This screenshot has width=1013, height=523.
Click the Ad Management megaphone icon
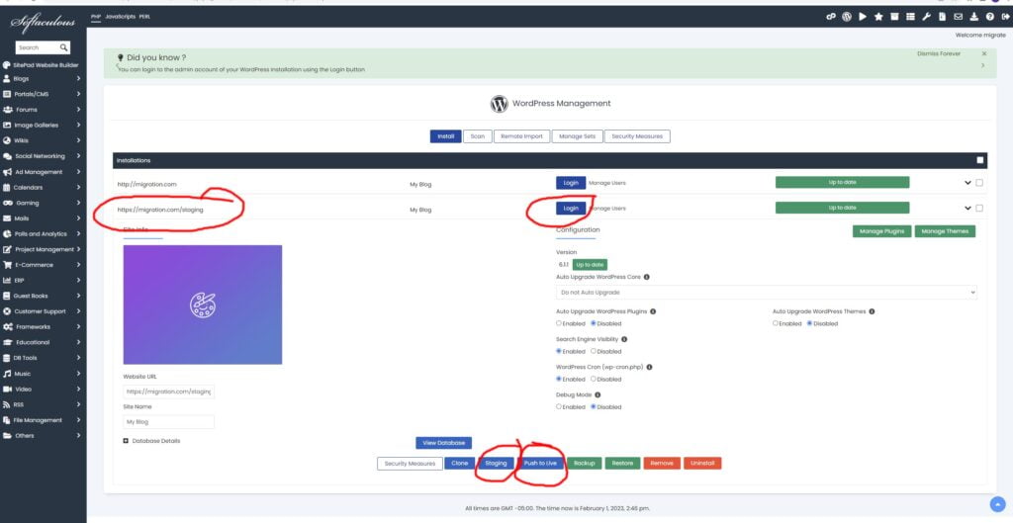[7, 172]
